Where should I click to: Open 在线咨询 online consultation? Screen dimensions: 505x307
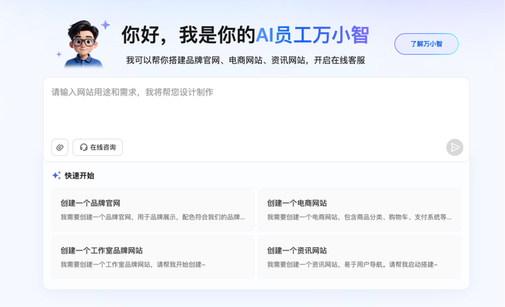[98, 147]
